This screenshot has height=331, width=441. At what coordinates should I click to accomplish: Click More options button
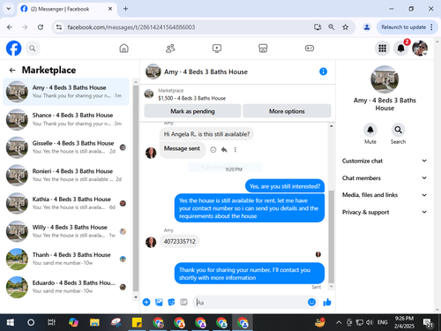(x=287, y=111)
